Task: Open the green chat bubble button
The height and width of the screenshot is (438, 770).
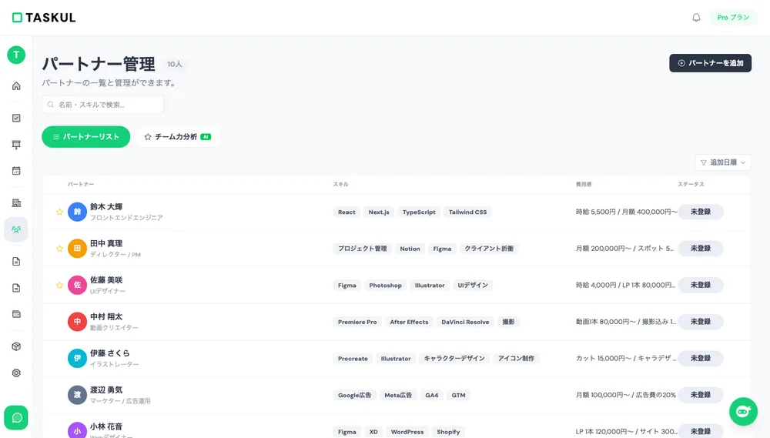Action: click(x=16, y=417)
